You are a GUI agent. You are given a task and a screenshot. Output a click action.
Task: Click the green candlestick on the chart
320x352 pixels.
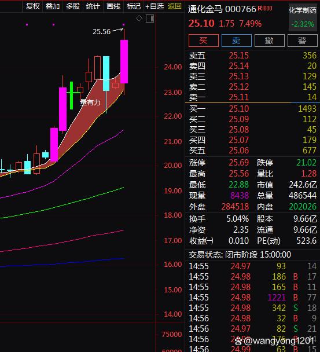(72, 96)
